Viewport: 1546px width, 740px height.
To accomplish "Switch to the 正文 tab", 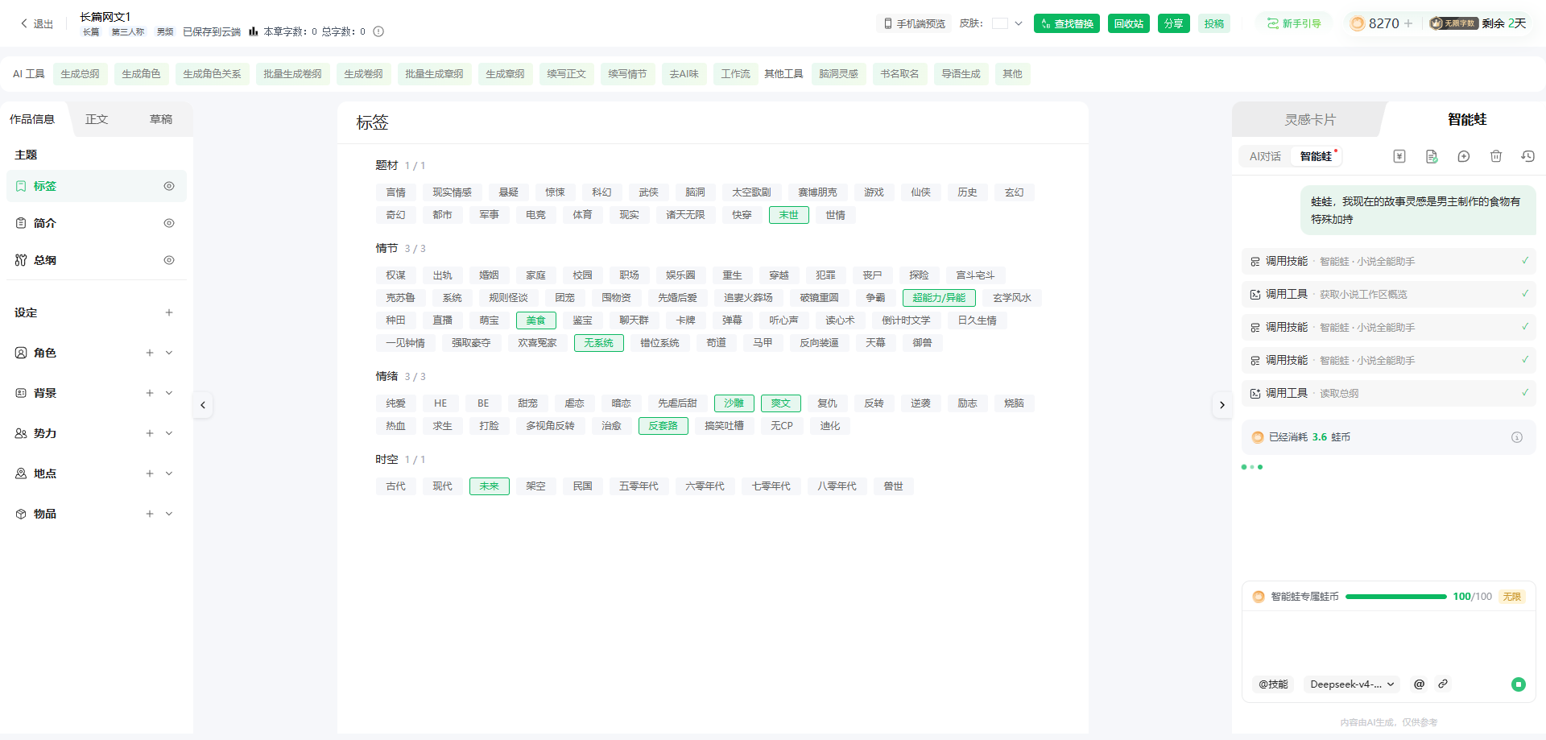I will point(97,119).
